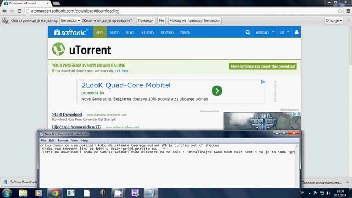Open a new Chrome tab
Viewport: 352px width, 198px height.
[56, 3]
